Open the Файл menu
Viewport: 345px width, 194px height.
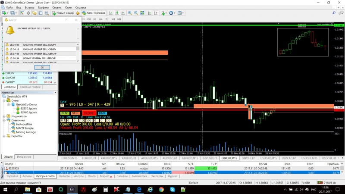point(9,7)
